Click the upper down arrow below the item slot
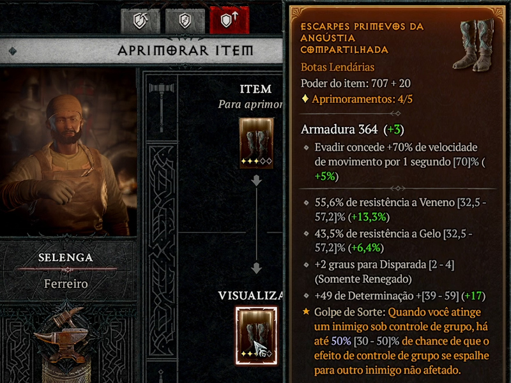 tap(257, 181)
